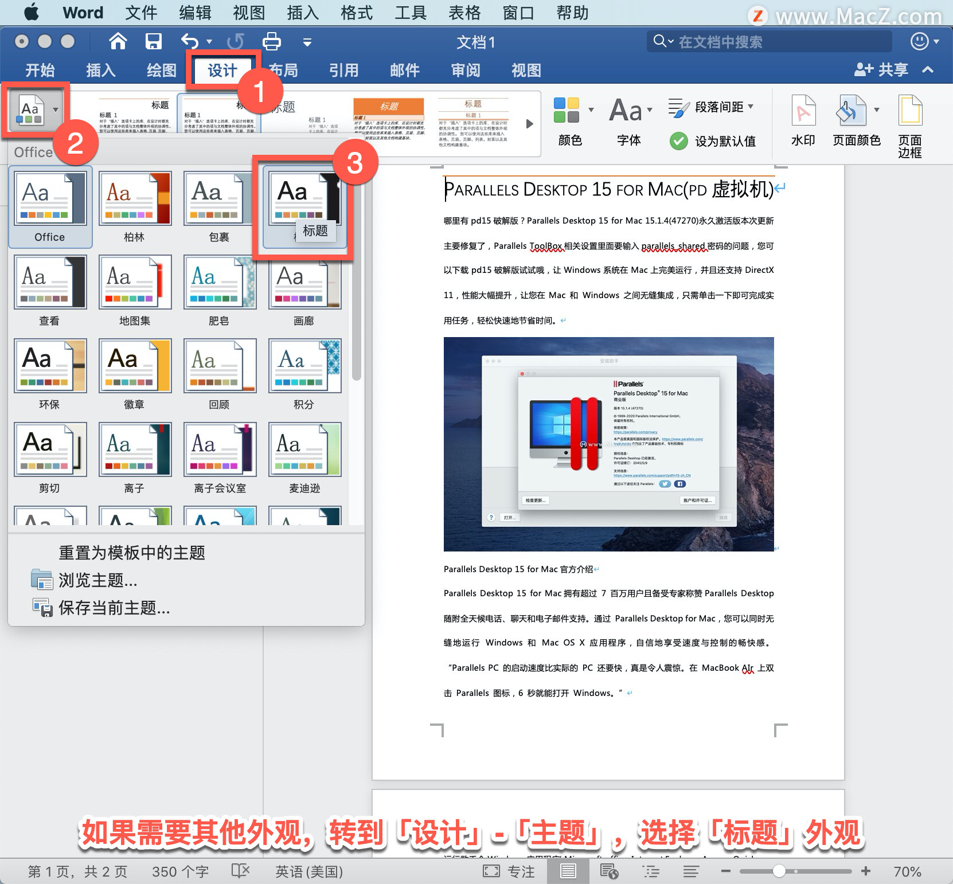The height and width of the screenshot is (884, 953).
Task: Select the 包裹 theme
Action: point(220,207)
